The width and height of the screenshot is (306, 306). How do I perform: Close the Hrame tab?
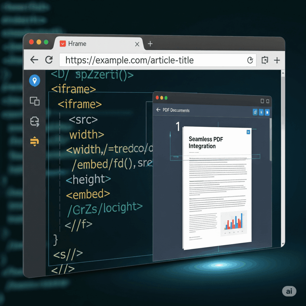(x=137, y=44)
